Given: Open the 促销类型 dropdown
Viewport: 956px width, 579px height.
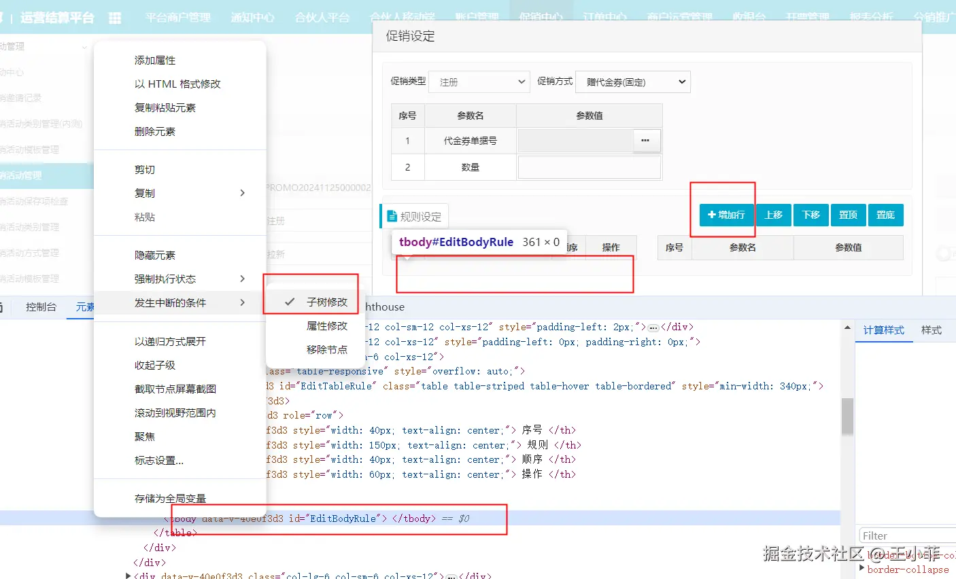Looking at the screenshot, I should (479, 82).
